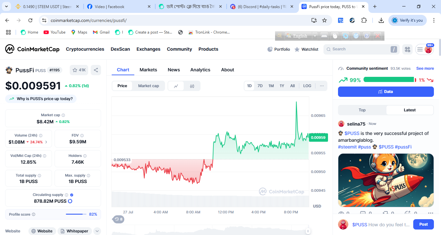Open the Products nav menu
441x235 pixels.
208,49
